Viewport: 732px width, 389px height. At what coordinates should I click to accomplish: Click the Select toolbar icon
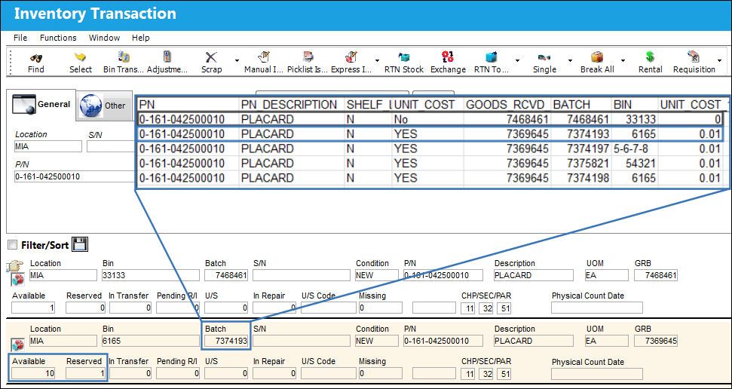81,57
